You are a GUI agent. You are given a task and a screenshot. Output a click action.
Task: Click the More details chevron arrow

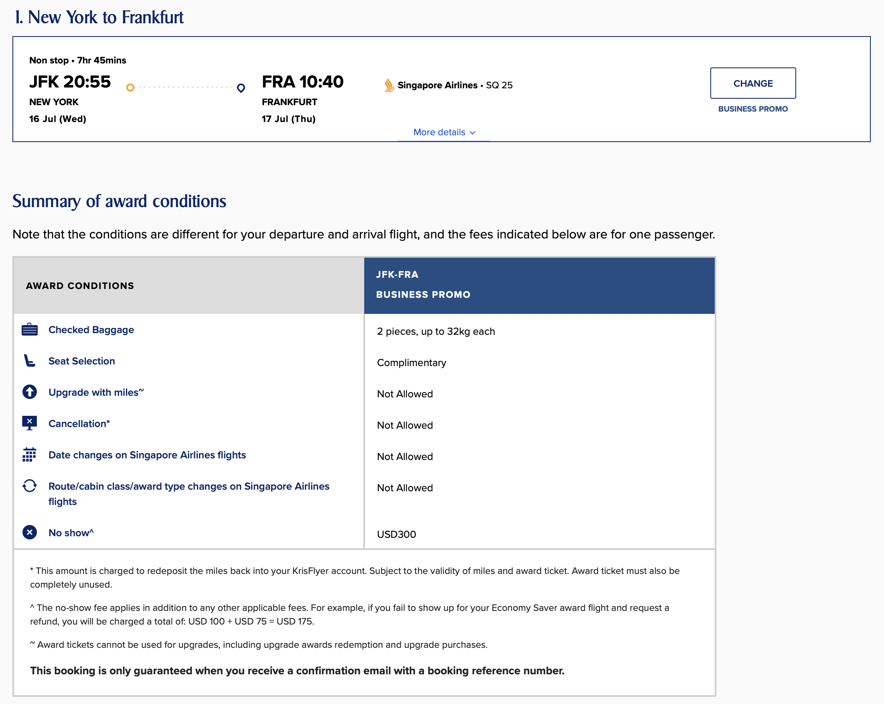pos(472,132)
